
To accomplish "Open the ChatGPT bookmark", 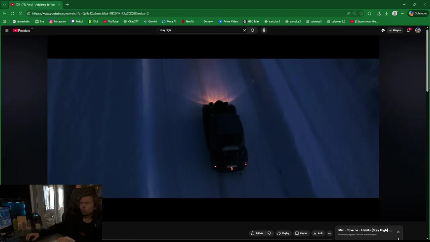I will point(131,22).
